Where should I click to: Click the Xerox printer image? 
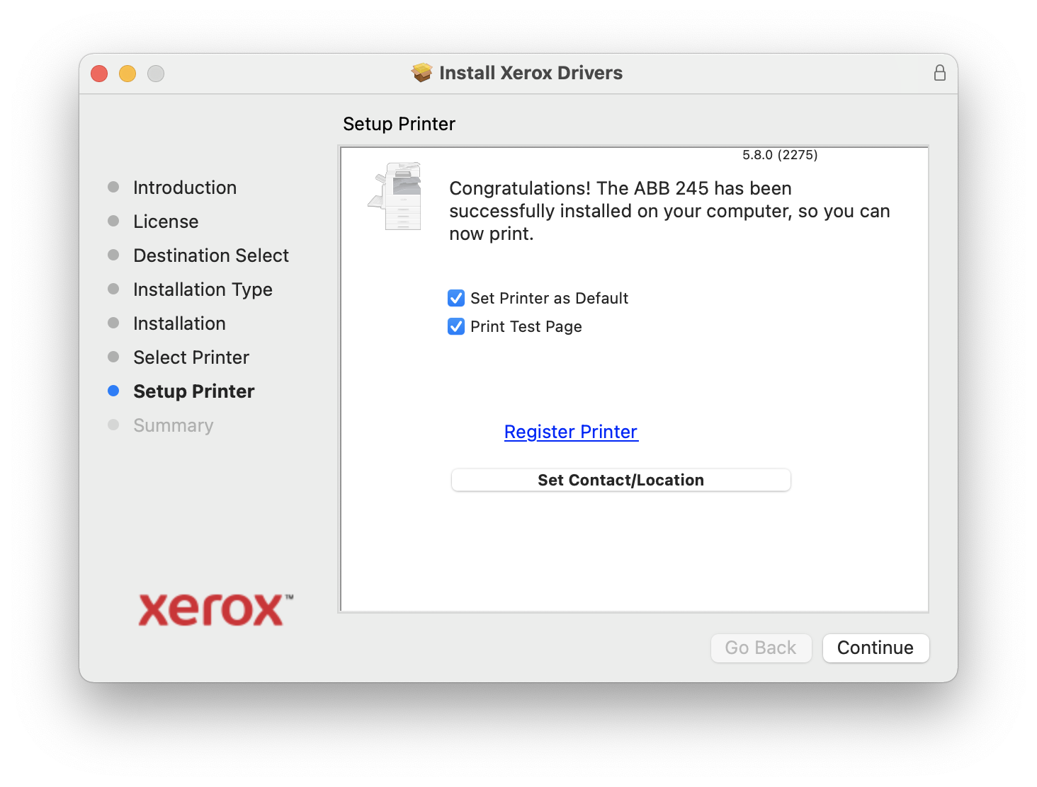tap(396, 197)
